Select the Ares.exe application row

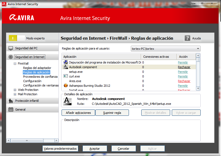point(129,81)
